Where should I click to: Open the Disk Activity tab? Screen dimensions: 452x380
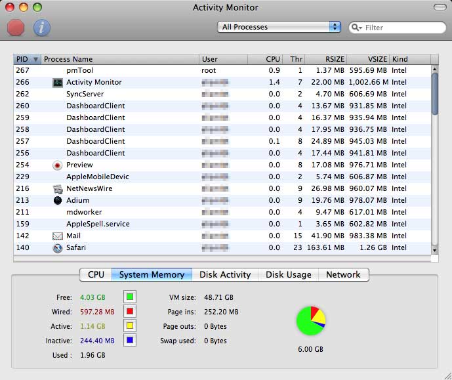(225, 274)
